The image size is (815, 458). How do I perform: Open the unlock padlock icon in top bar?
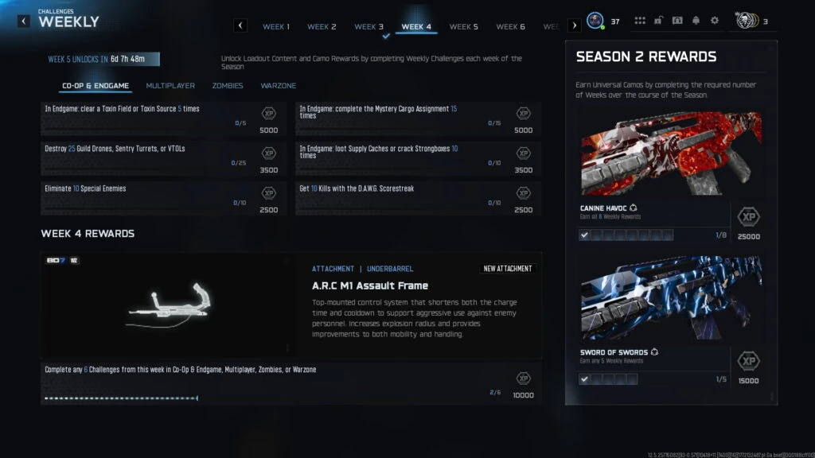pyautogui.click(x=658, y=20)
